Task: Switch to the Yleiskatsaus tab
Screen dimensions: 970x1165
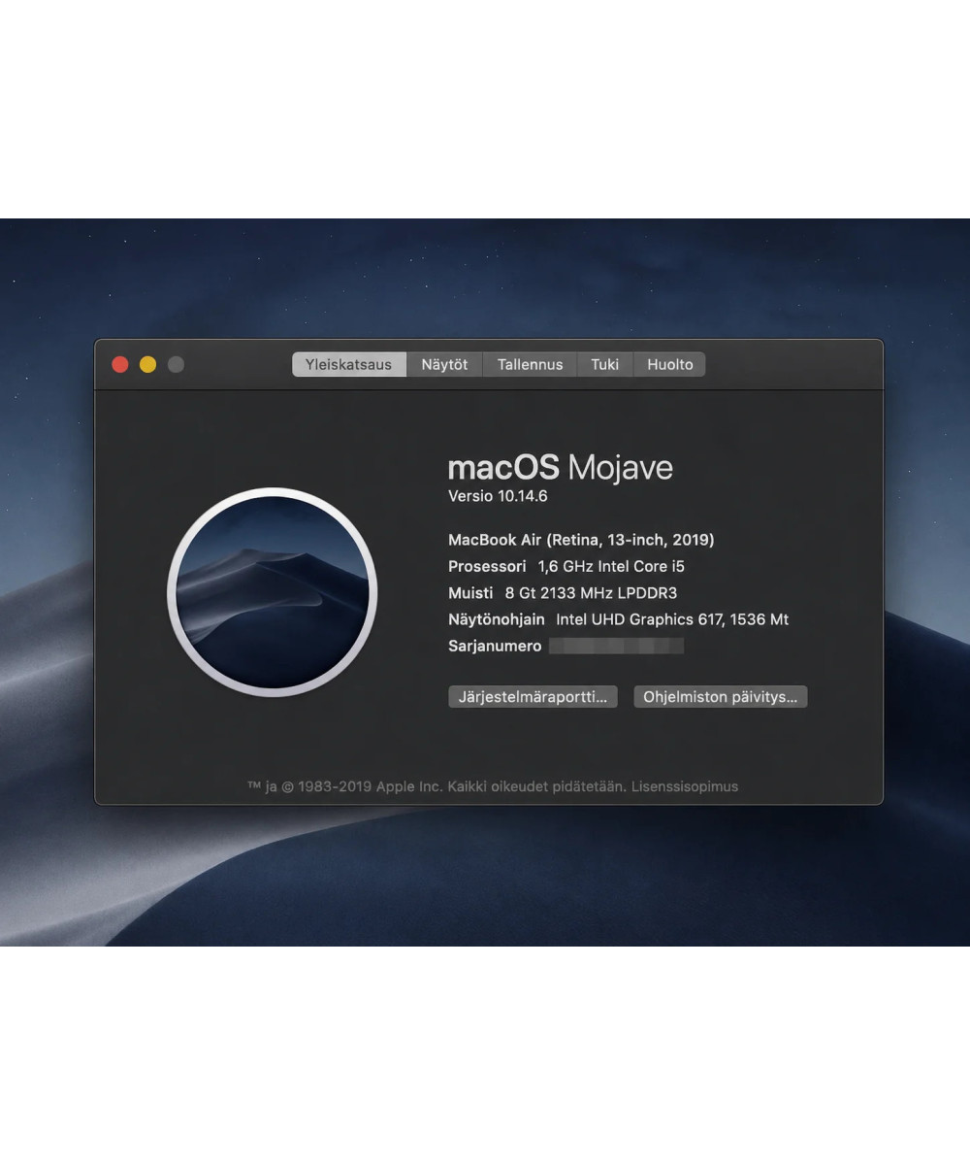Action: 349,365
